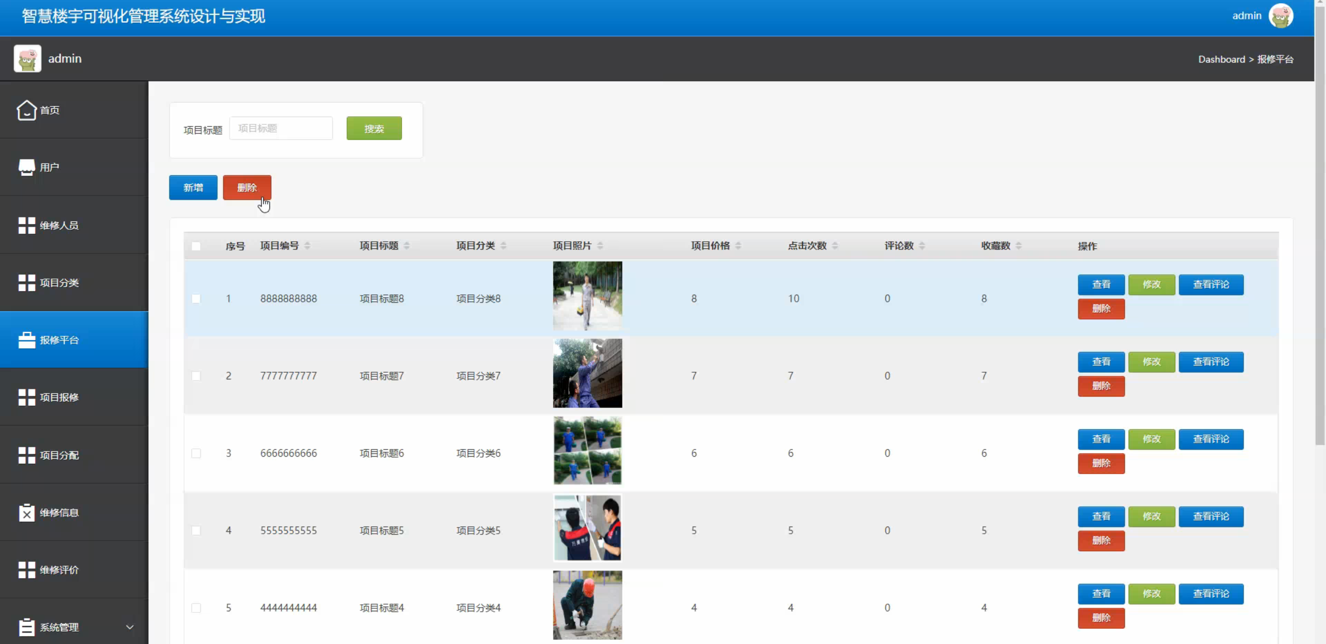Screen dimensions: 1326x644
Task: Click the 系统管理 document icon
Action: point(26,627)
